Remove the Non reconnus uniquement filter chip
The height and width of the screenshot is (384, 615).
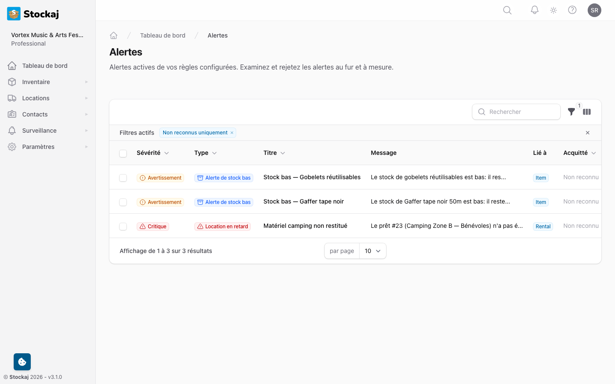231,133
